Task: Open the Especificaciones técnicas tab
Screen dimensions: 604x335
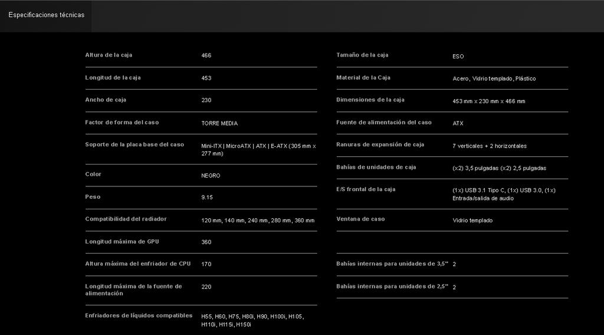Action: coord(46,15)
